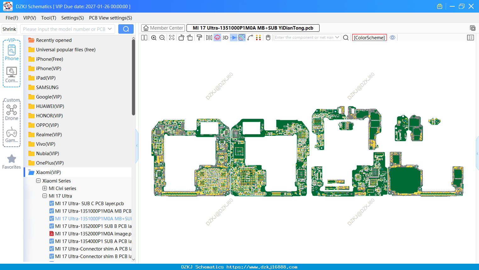This screenshot has height=270, width=479.
Task: Open the component or net name dropdown
Action: tap(337, 37)
